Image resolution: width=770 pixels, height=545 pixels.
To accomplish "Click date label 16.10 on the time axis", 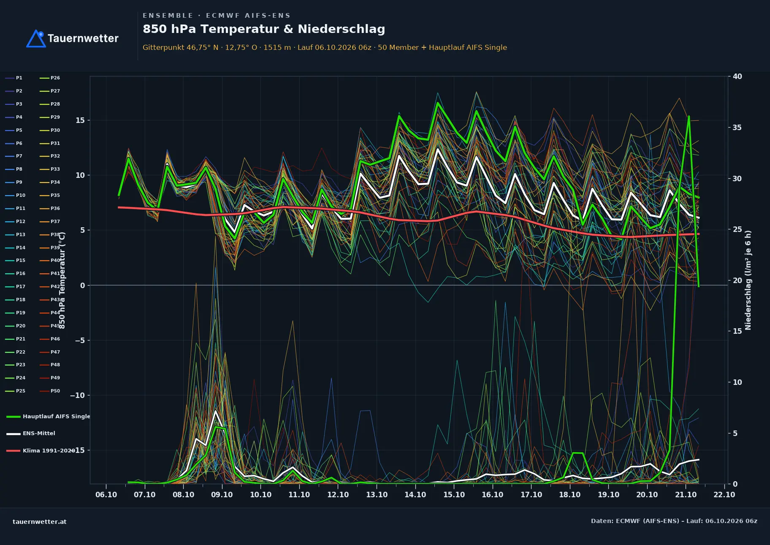I will point(493,495).
